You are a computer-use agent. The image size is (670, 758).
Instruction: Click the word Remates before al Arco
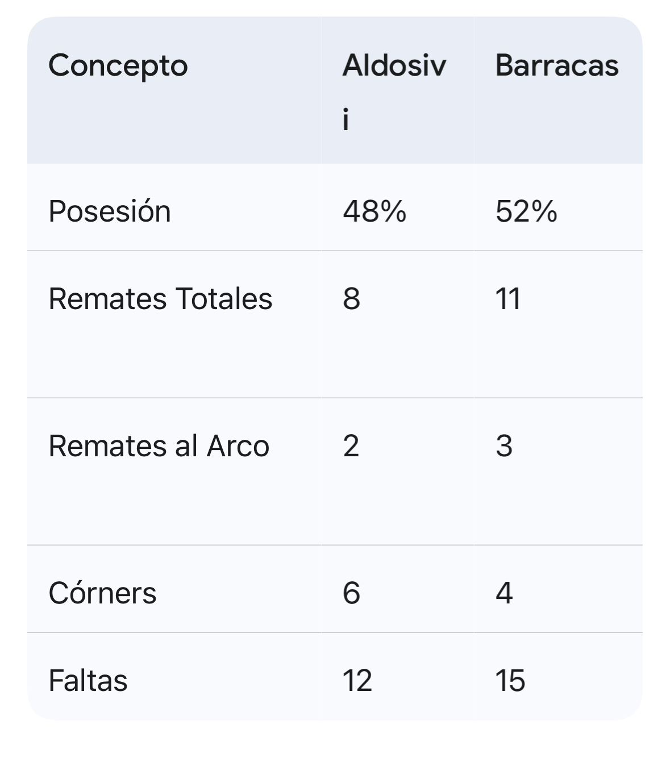(x=108, y=446)
